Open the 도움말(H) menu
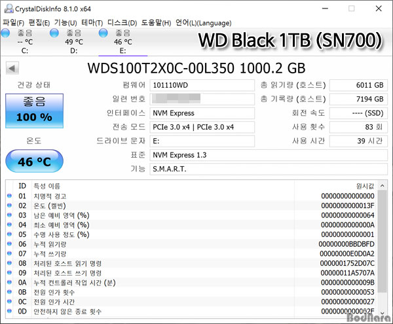The image size is (393, 324). click(156, 23)
